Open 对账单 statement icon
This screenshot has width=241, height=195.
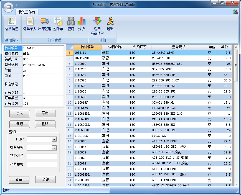(x=58, y=24)
